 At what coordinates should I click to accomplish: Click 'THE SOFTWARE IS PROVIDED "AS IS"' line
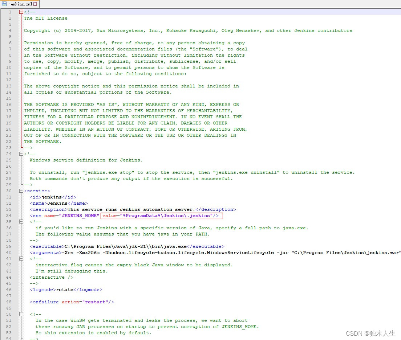tap(131, 105)
